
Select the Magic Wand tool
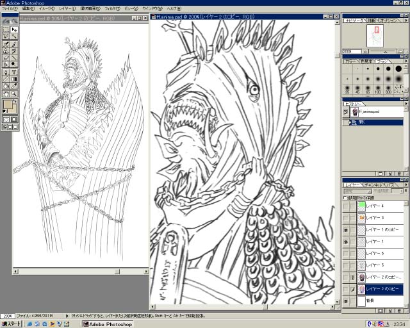point(14,37)
